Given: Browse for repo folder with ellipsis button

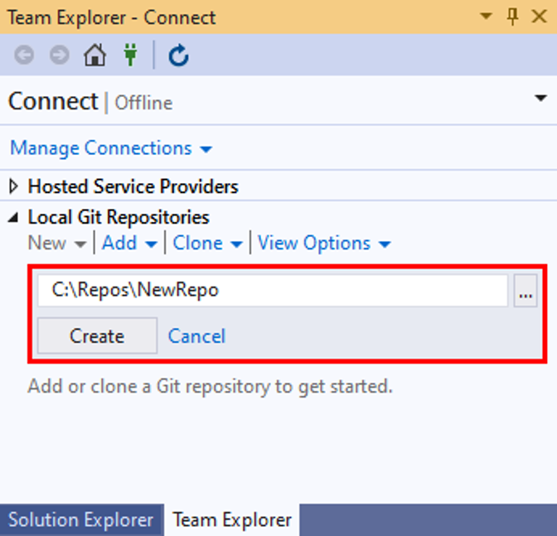Looking at the screenshot, I should pyautogui.click(x=526, y=292).
